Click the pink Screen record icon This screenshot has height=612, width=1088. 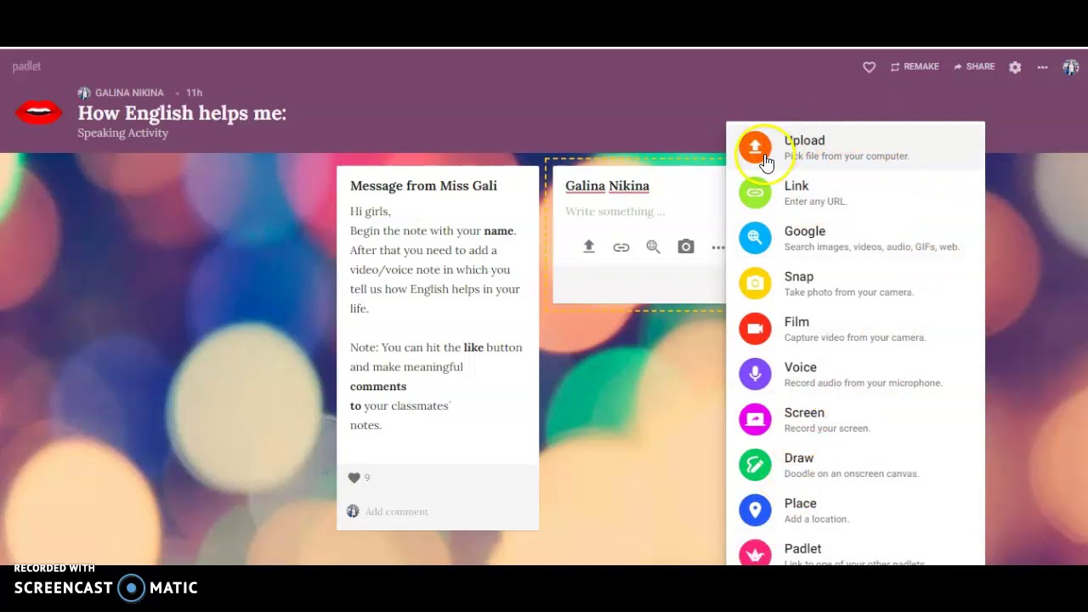[x=755, y=419]
